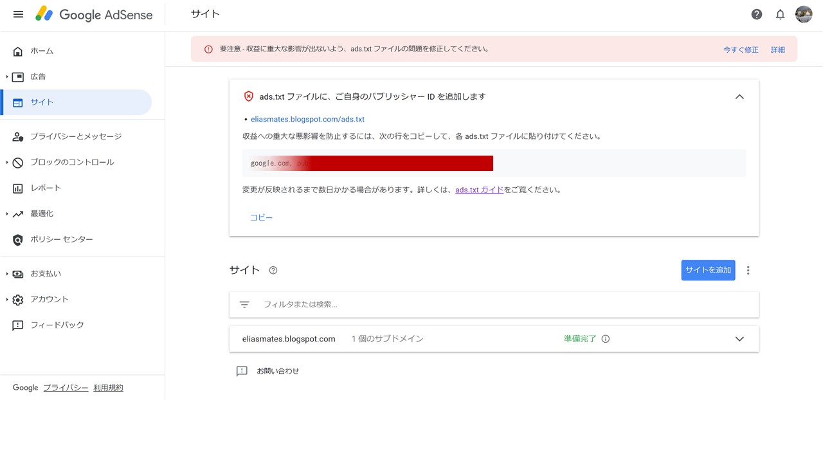Open the プライバシー footer link
This screenshot has width=823, height=463.
66,388
